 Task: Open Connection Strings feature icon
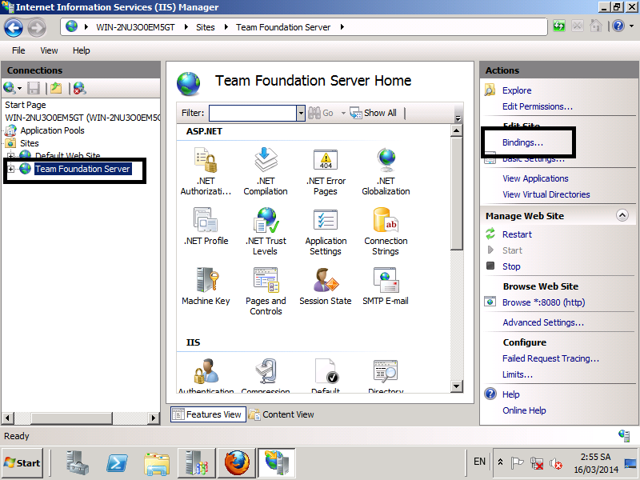386,231
